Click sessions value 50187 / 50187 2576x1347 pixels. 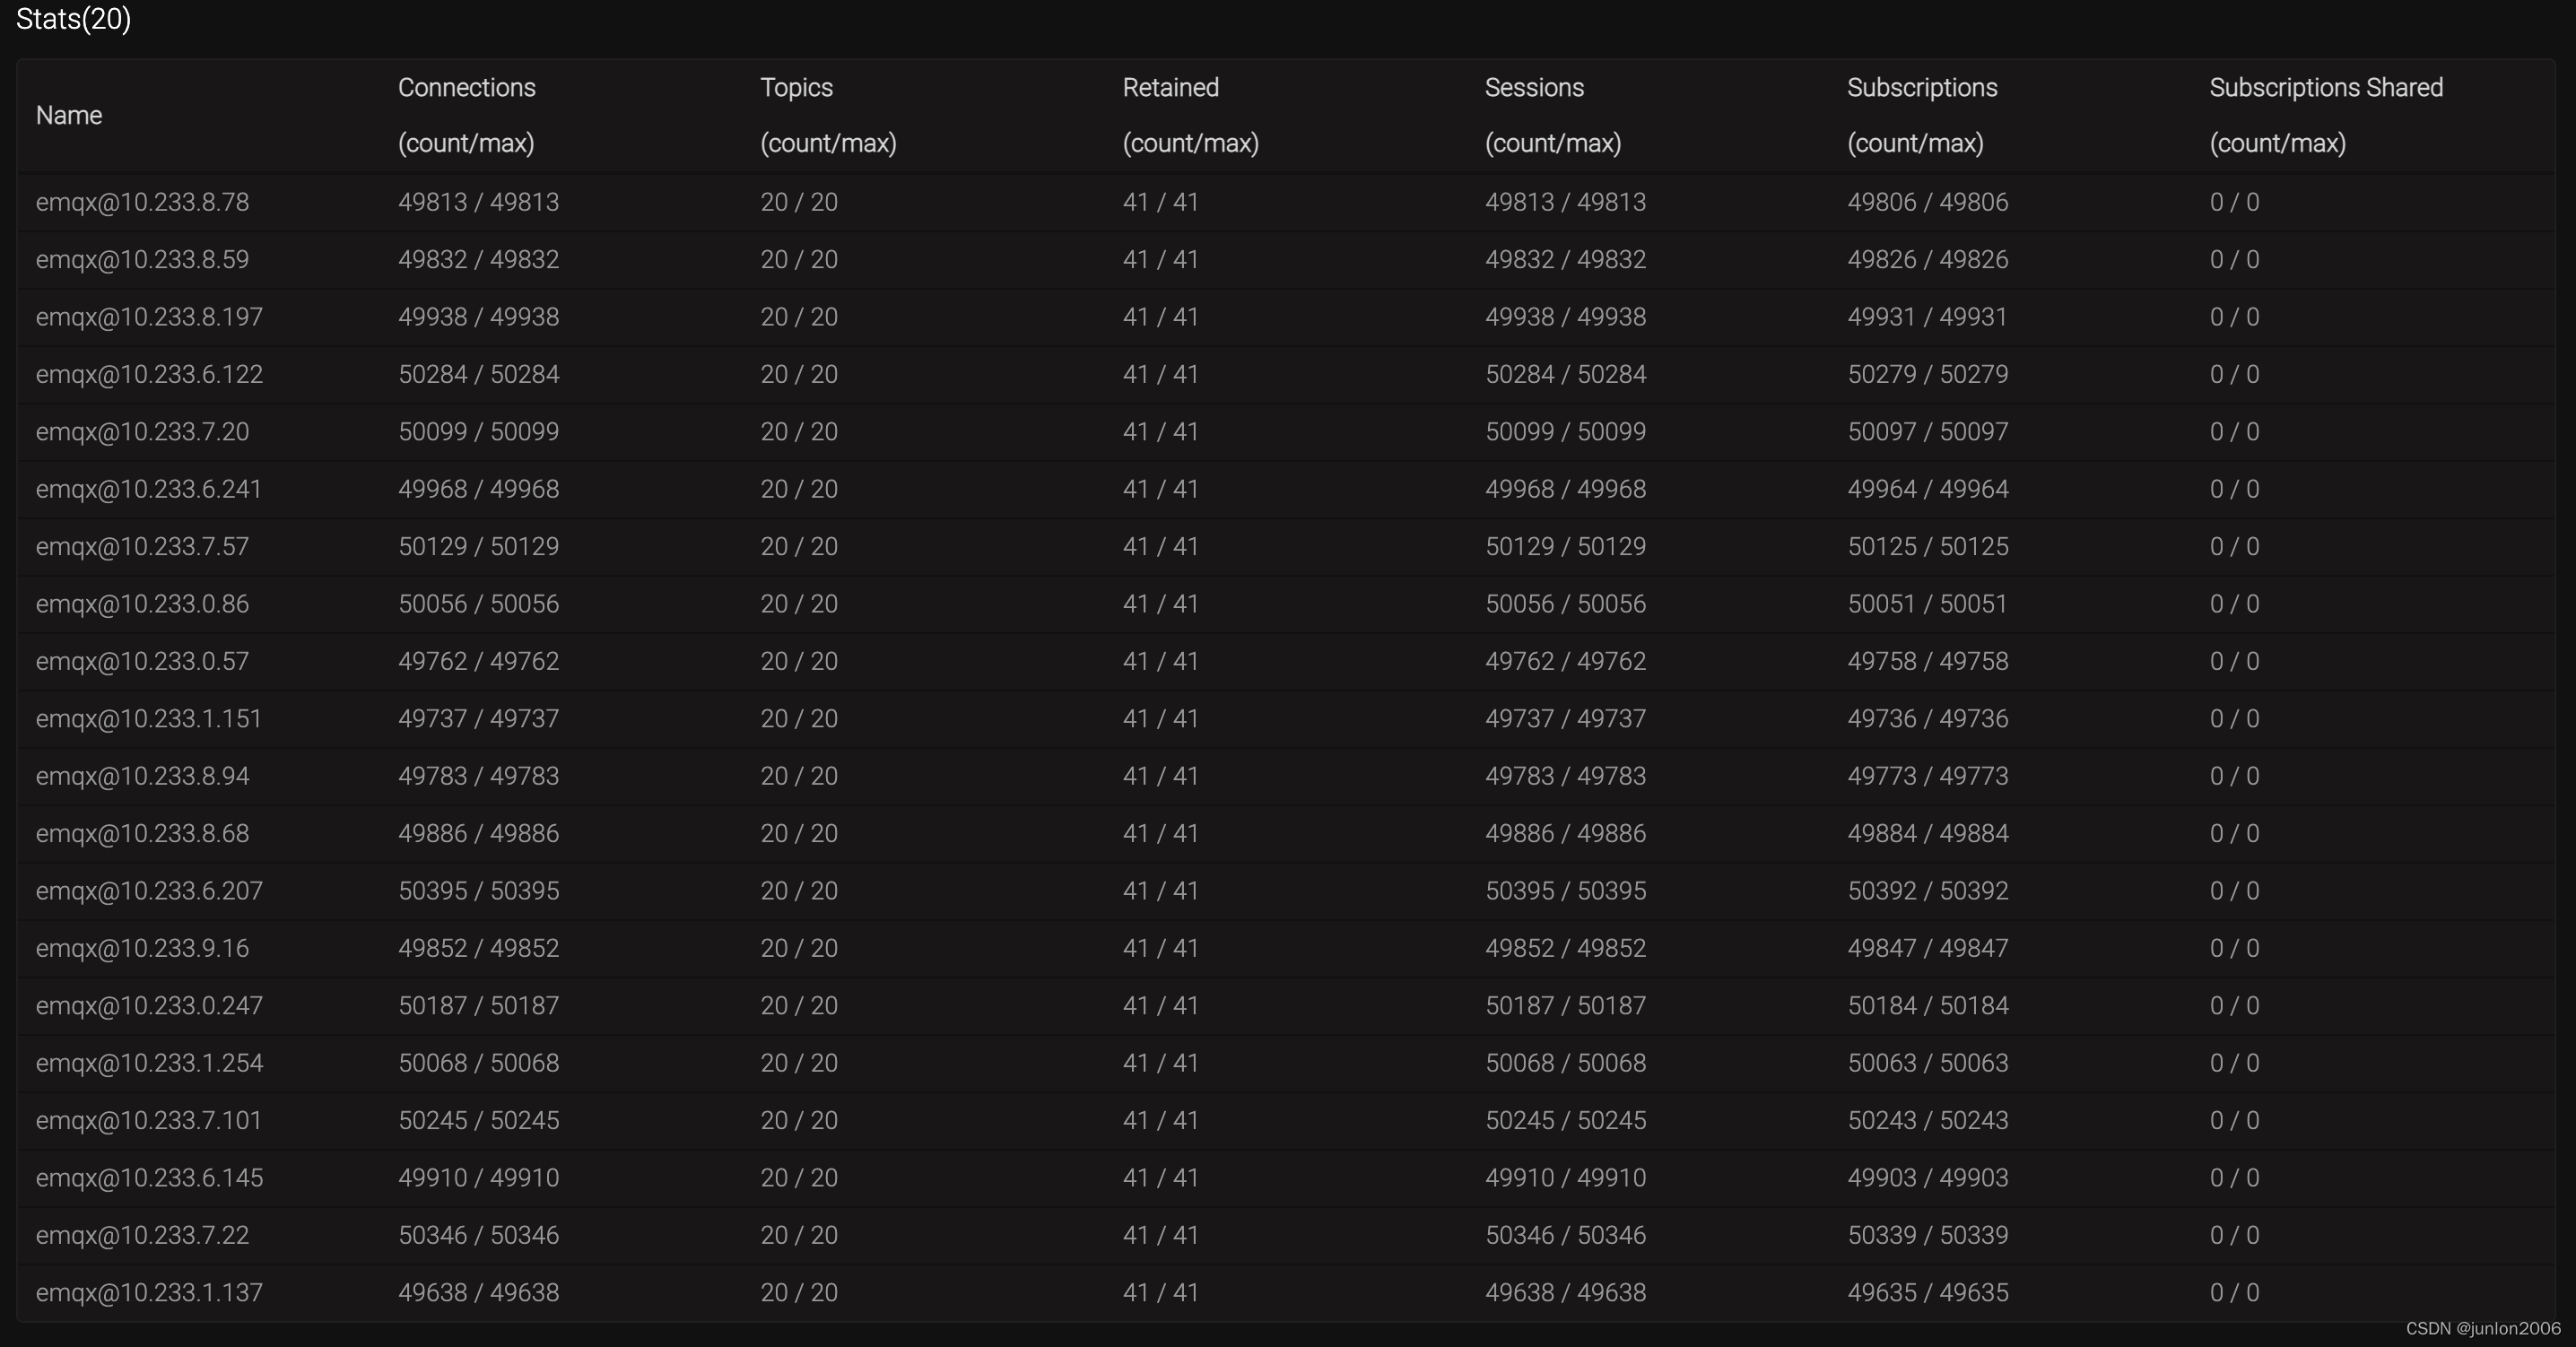point(1565,1006)
